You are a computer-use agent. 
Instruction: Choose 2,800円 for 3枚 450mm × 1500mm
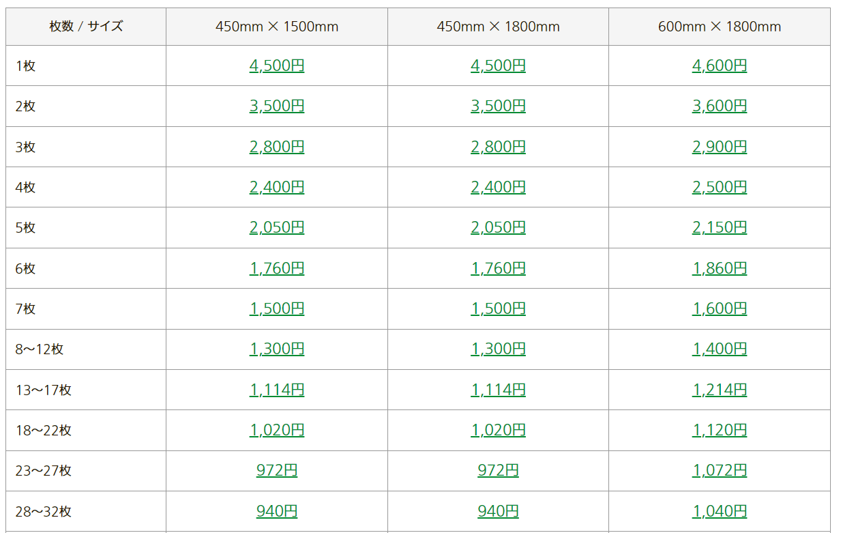tap(277, 147)
